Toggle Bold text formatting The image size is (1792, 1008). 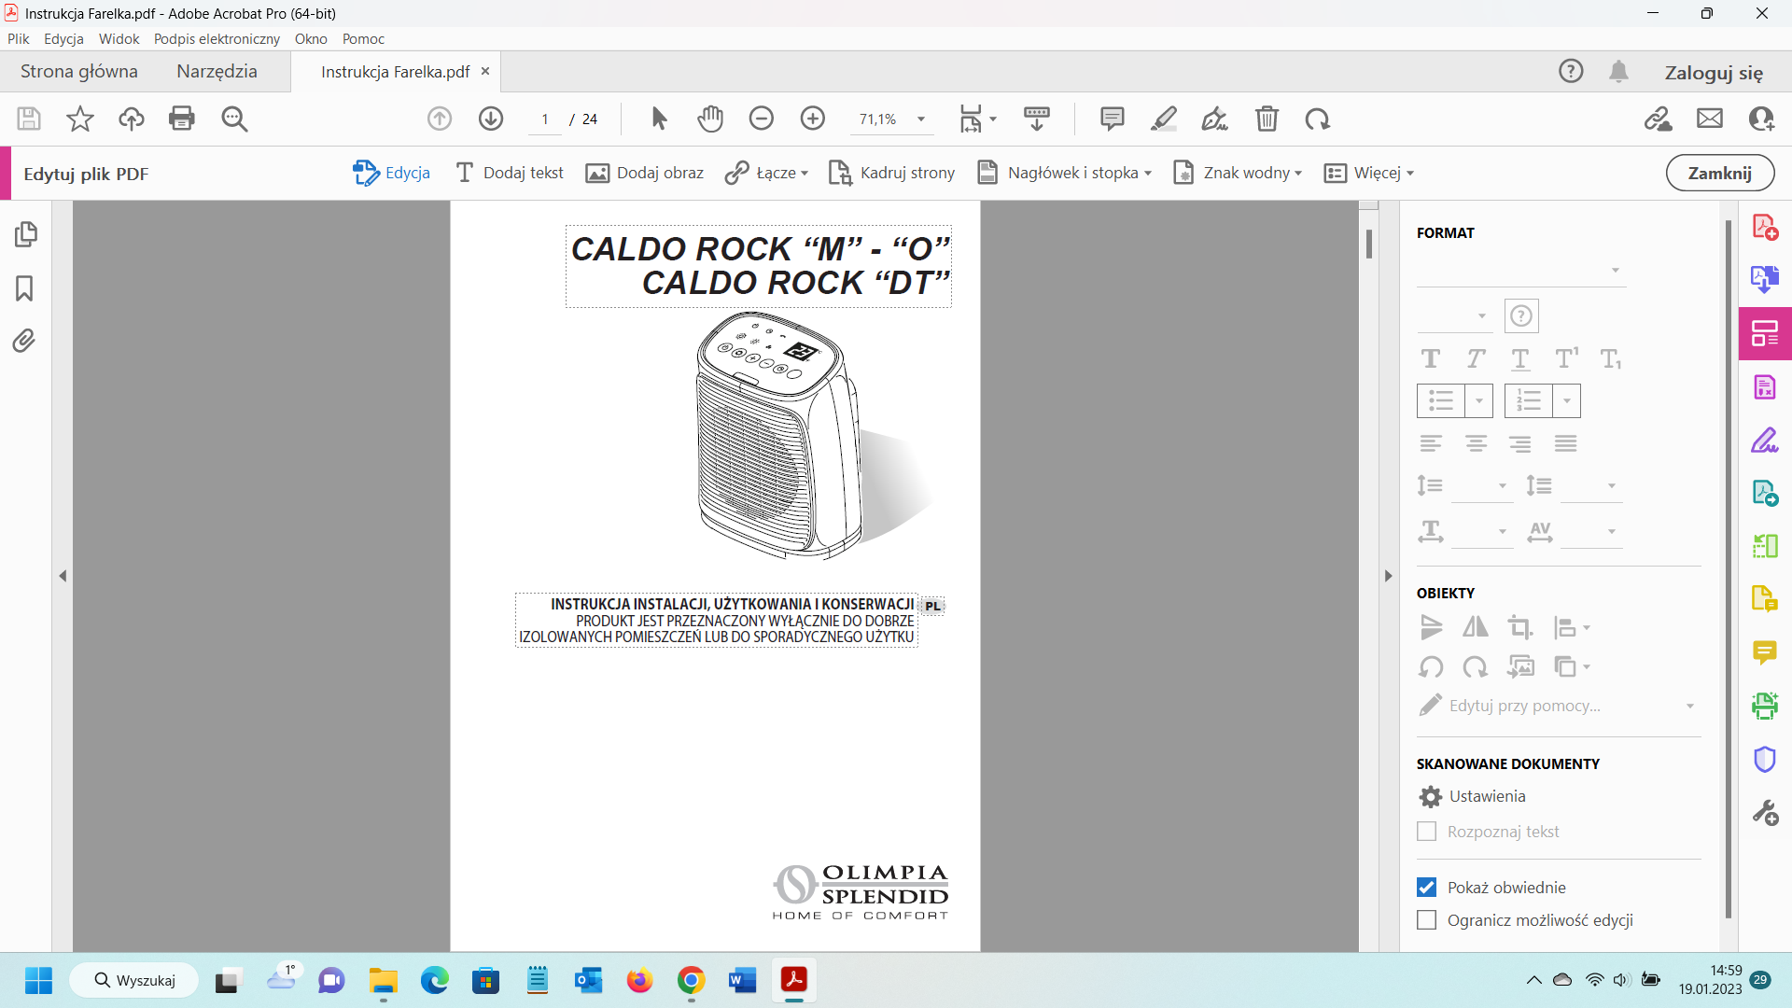1431,358
